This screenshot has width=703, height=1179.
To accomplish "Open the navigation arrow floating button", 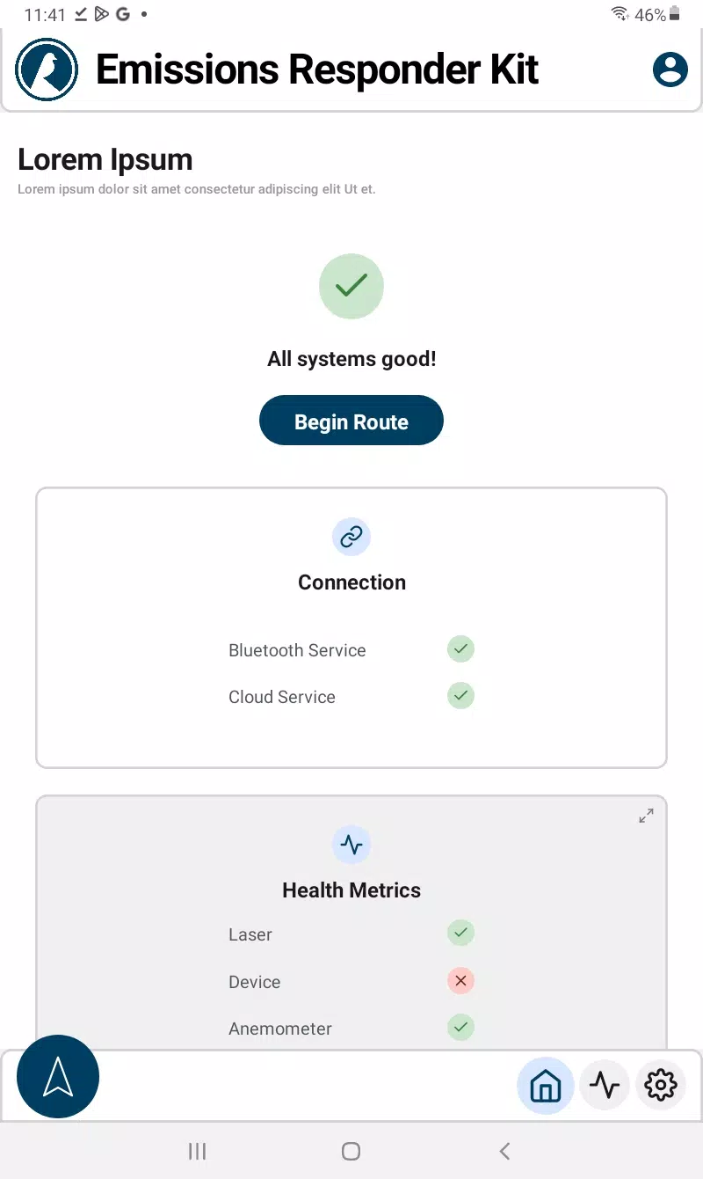I will [x=58, y=1076].
